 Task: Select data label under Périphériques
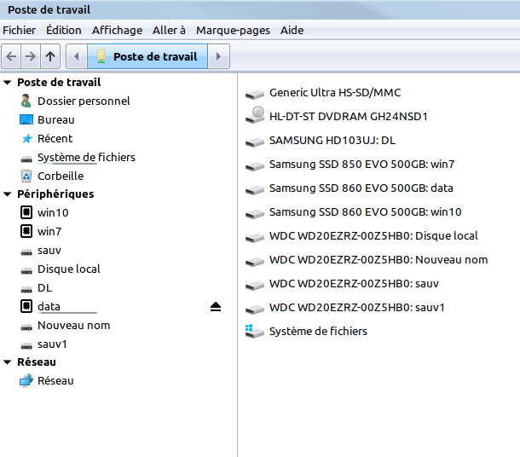(49, 306)
